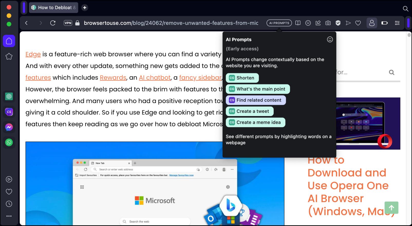Open the Opera home start page icon
The width and height of the screenshot is (412, 226).
click(x=9, y=41)
